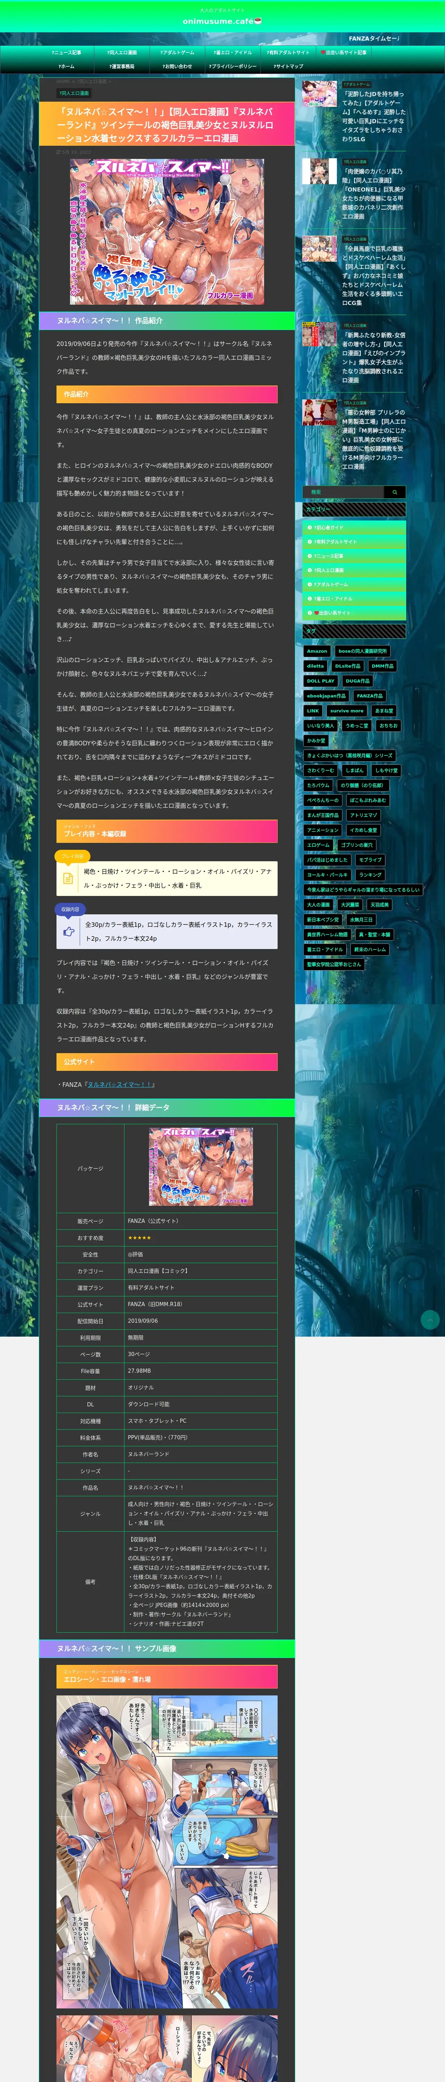Viewport: 445px width, 2082px height.
Task: Open the アダルトゲーム category in sidebar
Action: click(354, 584)
